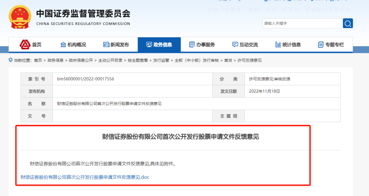This screenshot has height=196, width=369.
Task: Click the newspaper icon beside 新闻发布
Action: tap(106, 44)
